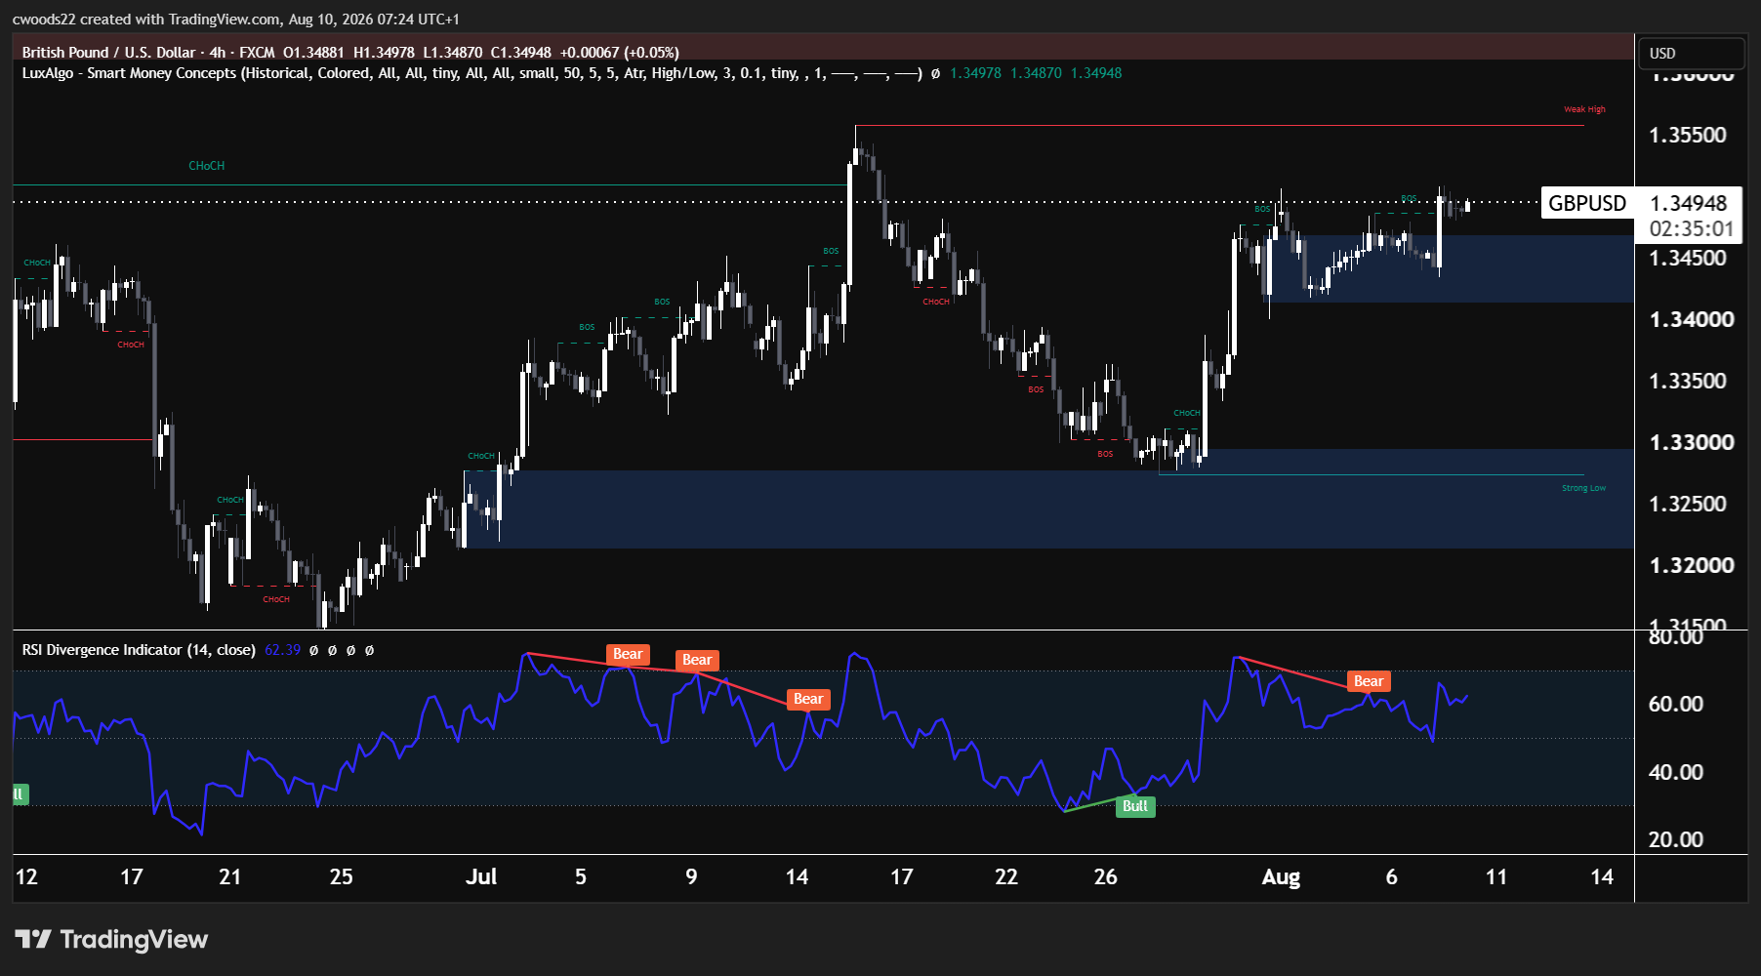Open the USD currency selector

tap(1691, 53)
